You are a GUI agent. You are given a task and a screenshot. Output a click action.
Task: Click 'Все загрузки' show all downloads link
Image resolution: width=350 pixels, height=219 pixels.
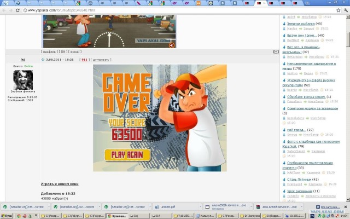point(330,207)
